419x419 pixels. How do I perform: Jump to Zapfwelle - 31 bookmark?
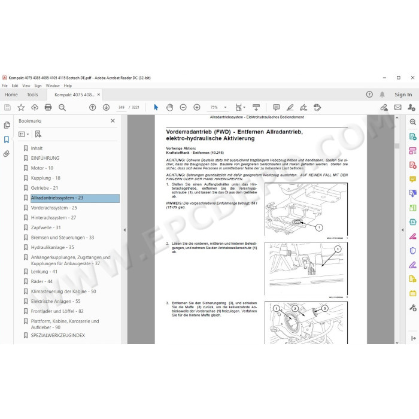coord(45,227)
